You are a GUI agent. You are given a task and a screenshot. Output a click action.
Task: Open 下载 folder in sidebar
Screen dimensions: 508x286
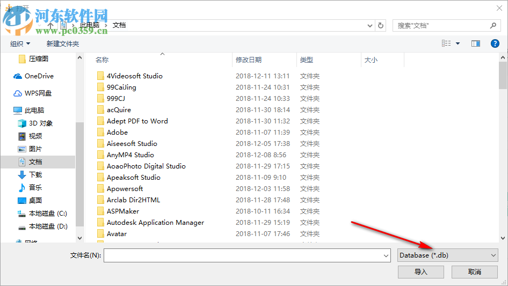[30, 175]
